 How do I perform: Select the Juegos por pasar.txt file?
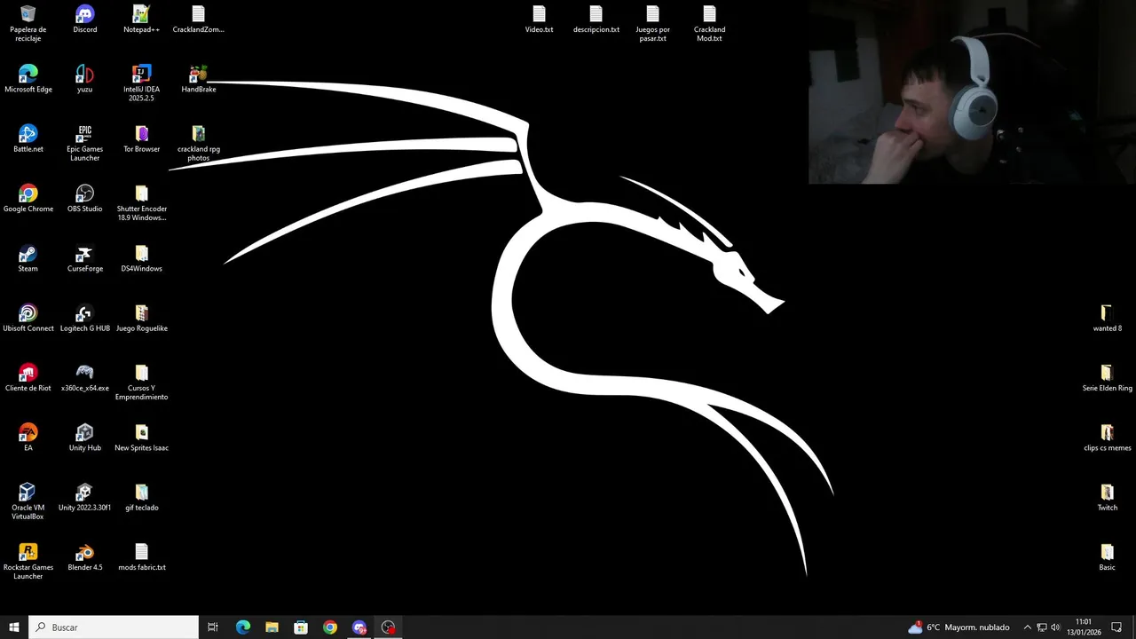(653, 24)
